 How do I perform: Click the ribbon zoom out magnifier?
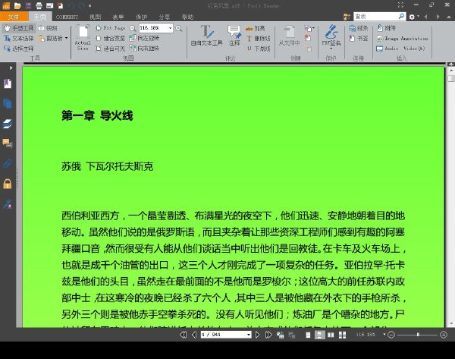coord(132,28)
